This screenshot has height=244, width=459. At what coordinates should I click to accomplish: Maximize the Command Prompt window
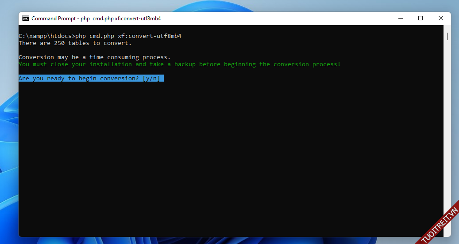(x=420, y=19)
